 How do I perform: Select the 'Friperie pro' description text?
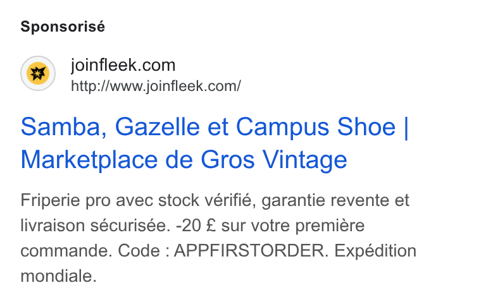(64, 201)
